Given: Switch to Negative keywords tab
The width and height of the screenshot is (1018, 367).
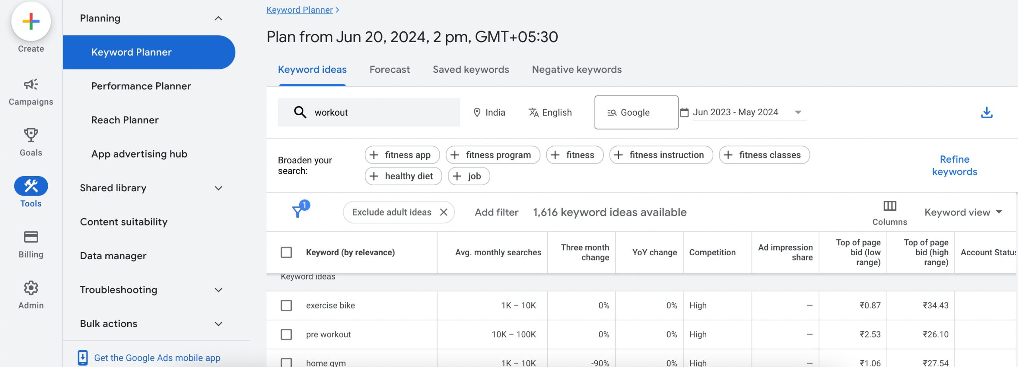Looking at the screenshot, I should point(577,70).
